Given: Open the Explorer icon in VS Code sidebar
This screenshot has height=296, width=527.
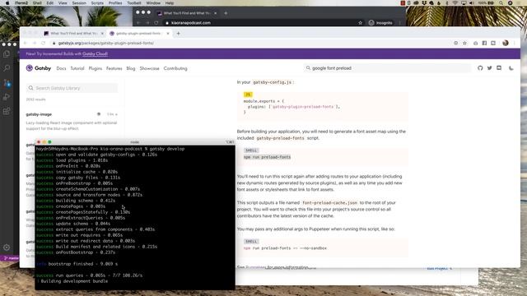Looking at the screenshot, I should coord(7,54).
